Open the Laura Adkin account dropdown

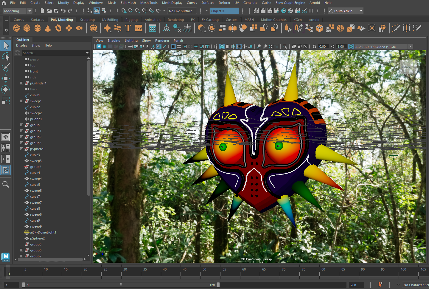(346, 11)
